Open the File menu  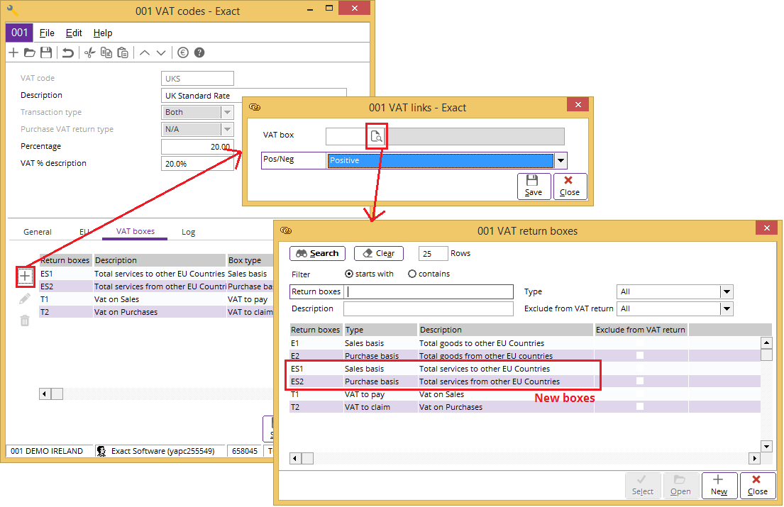tap(47, 33)
